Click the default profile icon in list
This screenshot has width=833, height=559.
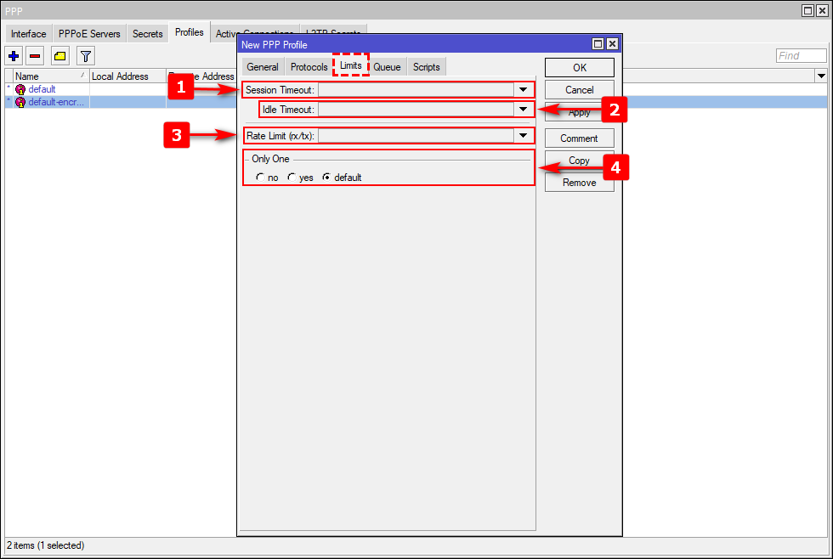coord(20,89)
